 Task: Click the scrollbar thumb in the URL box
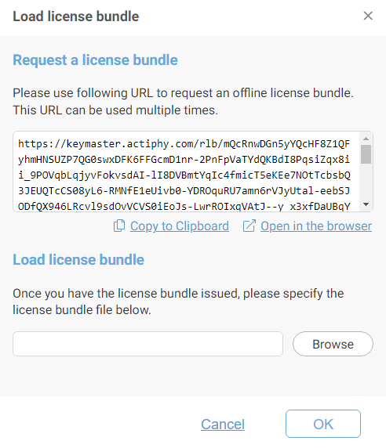(x=366, y=154)
